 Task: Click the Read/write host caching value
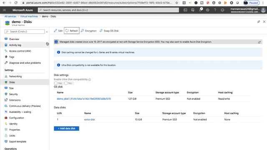click(224, 99)
